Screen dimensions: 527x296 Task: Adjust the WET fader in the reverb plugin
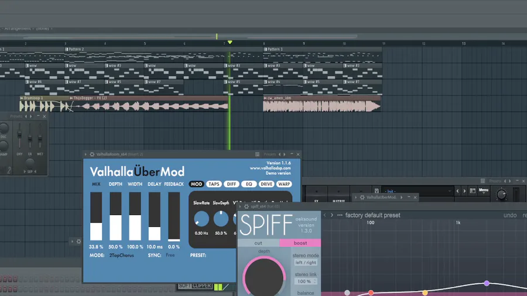click(x=40, y=136)
